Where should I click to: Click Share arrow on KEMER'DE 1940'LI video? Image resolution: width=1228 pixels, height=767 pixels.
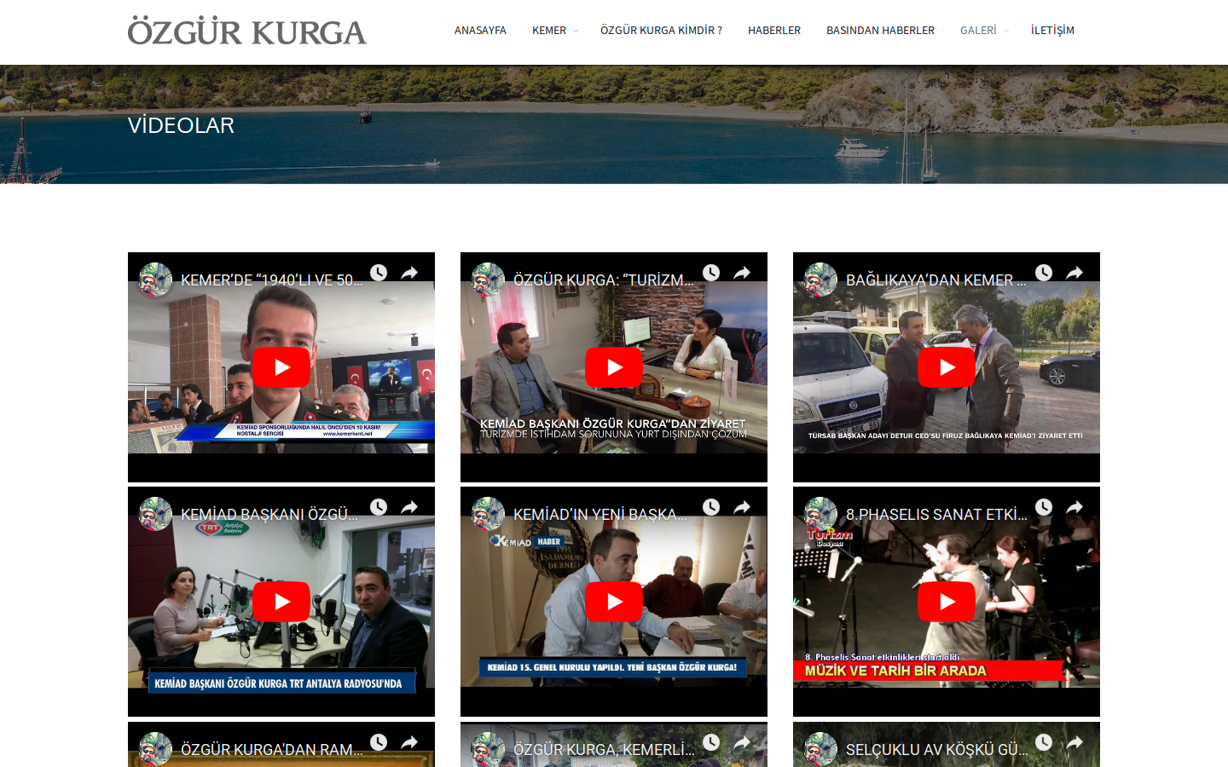(x=409, y=273)
